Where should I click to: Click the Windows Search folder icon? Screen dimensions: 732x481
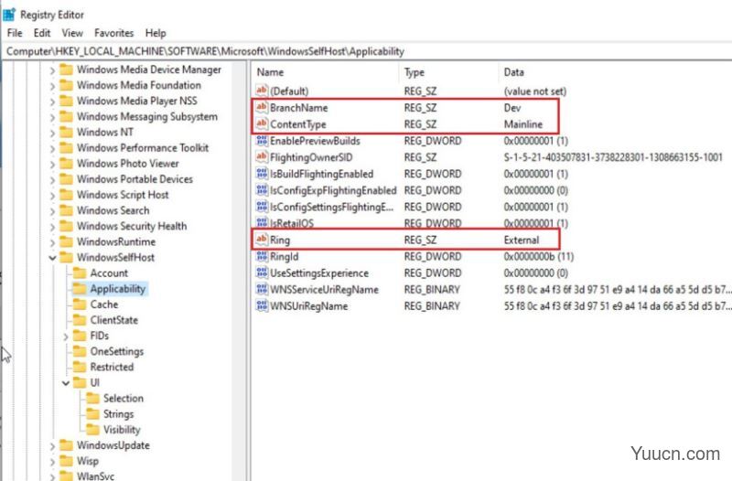click(67, 210)
